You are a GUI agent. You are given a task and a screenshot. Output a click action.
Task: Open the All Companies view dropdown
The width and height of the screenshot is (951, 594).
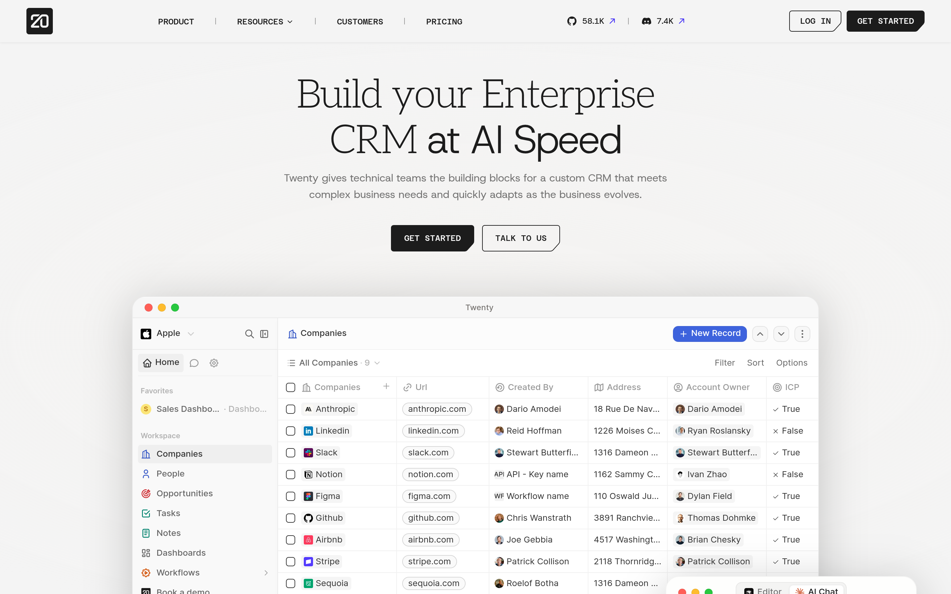tap(334, 363)
